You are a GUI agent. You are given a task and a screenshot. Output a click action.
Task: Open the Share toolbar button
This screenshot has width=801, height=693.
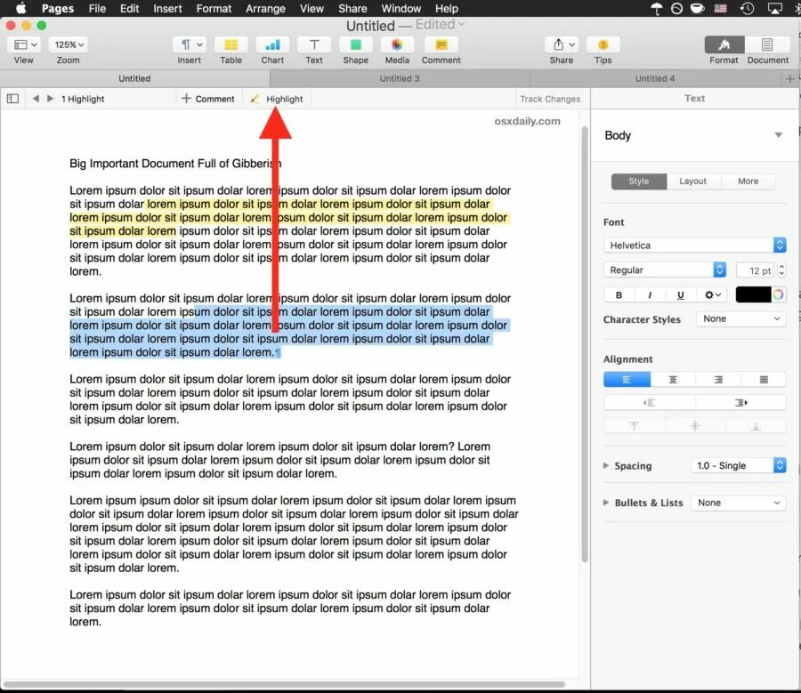coord(562,45)
